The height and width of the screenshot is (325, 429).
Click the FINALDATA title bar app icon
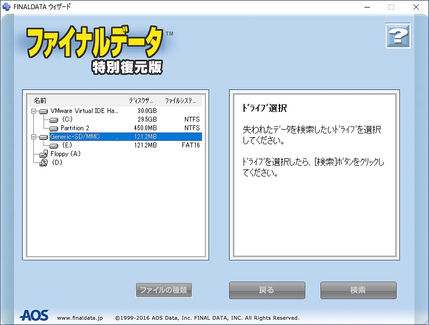6,6
